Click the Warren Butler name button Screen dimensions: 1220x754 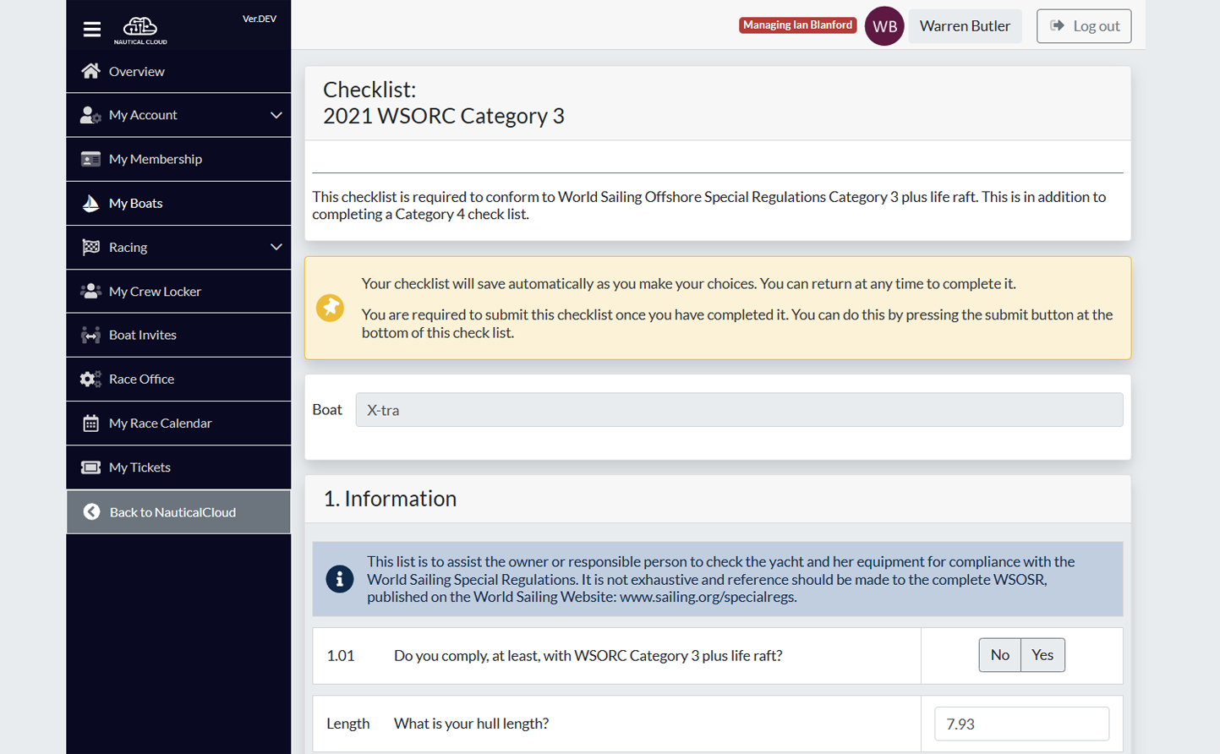coord(965,26)
